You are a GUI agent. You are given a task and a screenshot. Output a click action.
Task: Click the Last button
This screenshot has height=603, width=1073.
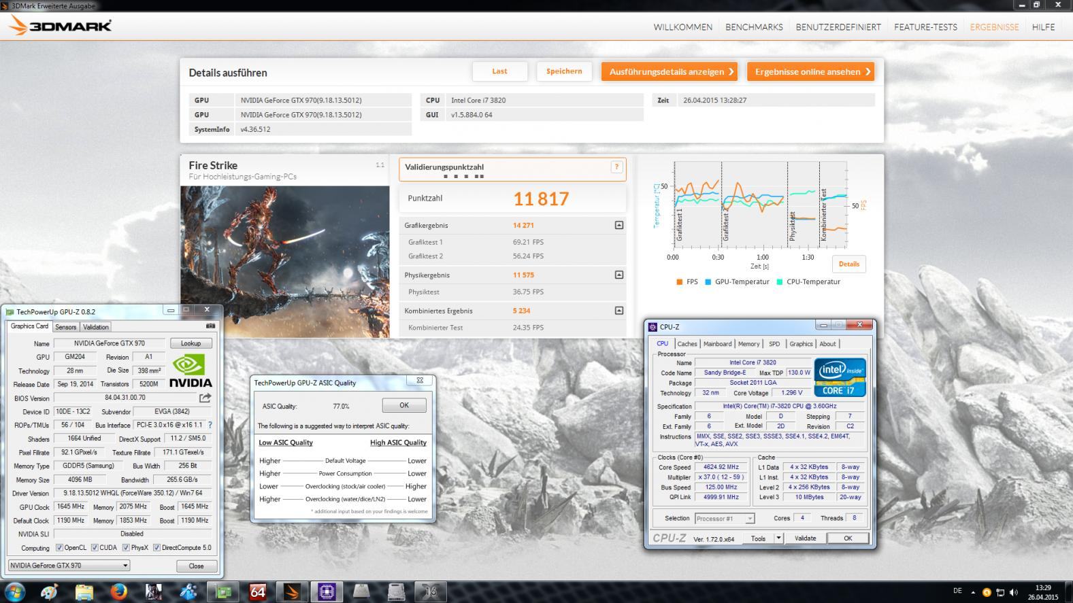point(500,71)
